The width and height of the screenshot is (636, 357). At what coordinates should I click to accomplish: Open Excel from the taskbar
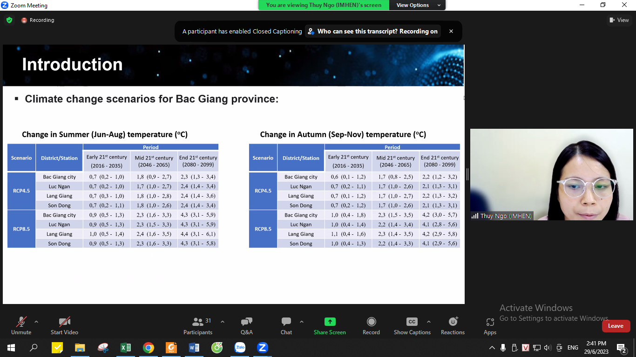coord(125,347)
